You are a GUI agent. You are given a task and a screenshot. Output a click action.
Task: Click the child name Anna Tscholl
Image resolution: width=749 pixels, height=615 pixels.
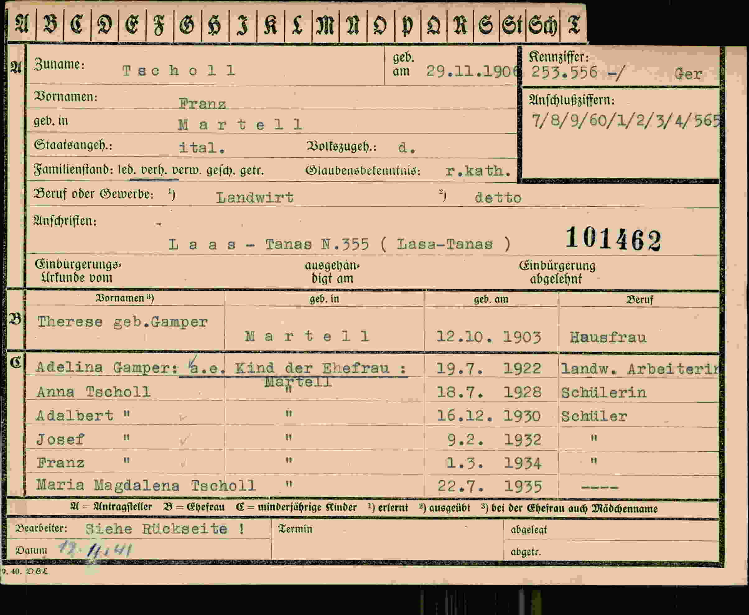point(94,392)
